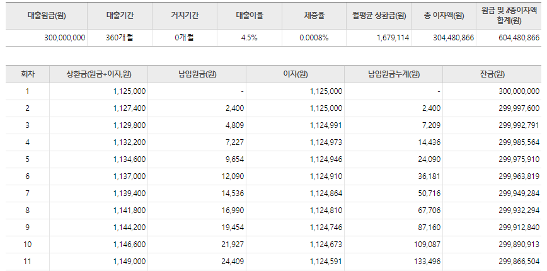Click the principal payment 4,809

coord(236,125)
